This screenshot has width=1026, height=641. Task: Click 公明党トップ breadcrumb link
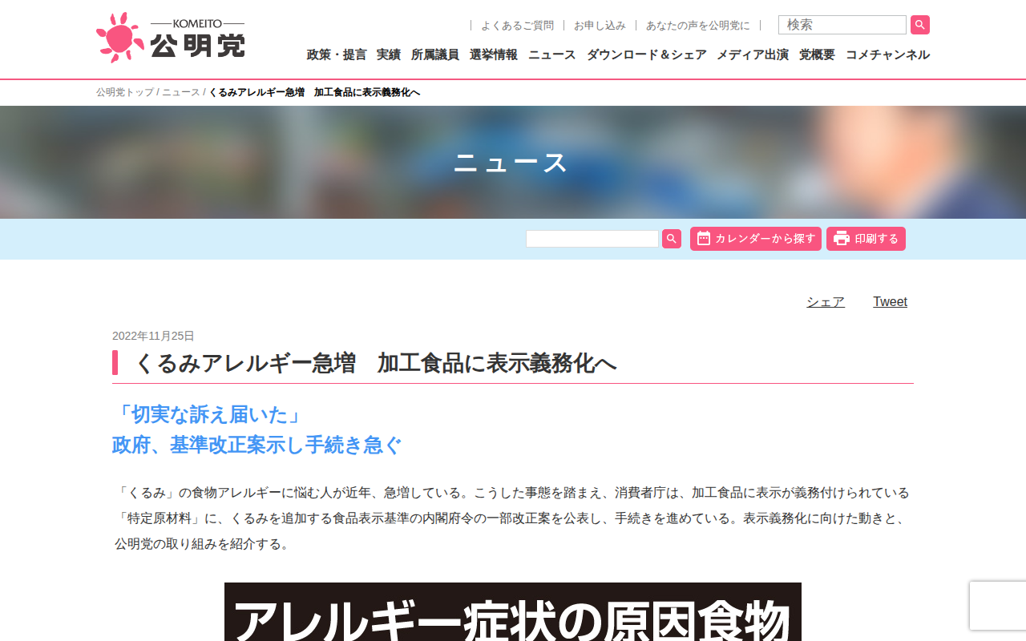pos(125,92)
